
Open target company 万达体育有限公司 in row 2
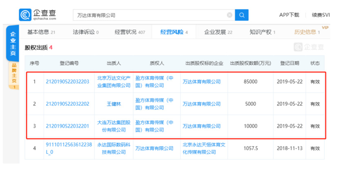tap(202, 104)
